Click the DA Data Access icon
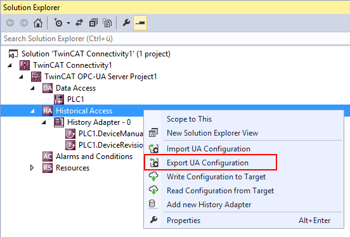Image resolution: width=350 pixels, height=237 pixels. pos(48,88)
